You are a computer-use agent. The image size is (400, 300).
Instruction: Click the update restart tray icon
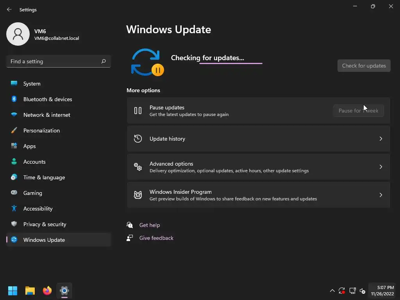(x=342, y=291)
